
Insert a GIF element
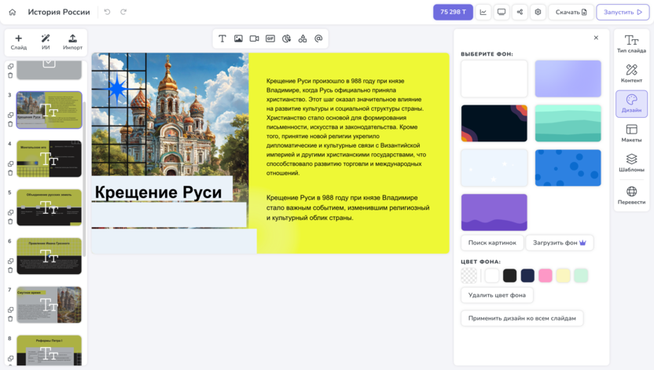pyautogui.click(x=270, y=38)
